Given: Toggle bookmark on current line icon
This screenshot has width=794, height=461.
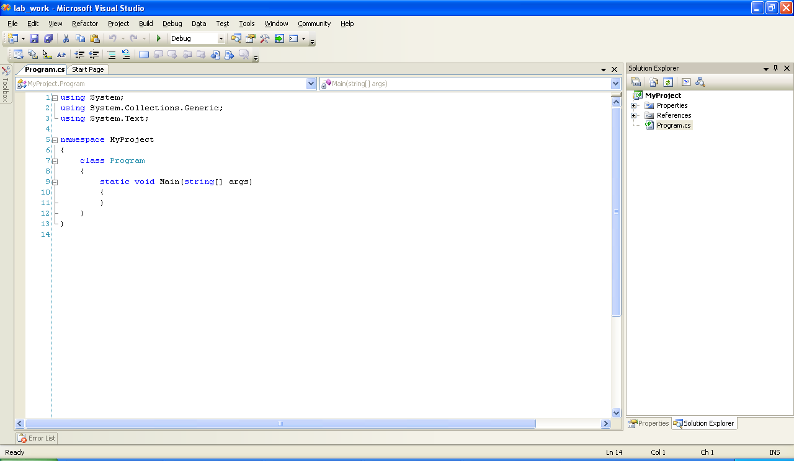Looking at the screenshot, I should pyautogui.click(x=144, y=55).
